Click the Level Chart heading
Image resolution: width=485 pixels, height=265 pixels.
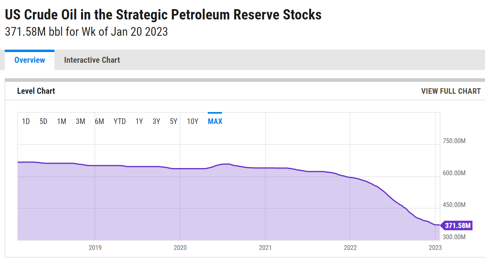(36, 91)
